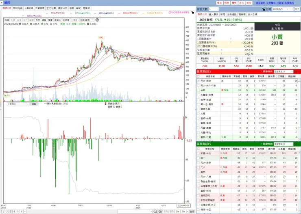Viewport: 301px width, 214px height.
Task: Toggle the 本益比 chart button
Action: (57, 20)
